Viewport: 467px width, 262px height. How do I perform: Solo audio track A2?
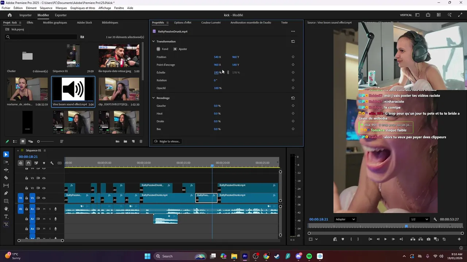(50, 219)
